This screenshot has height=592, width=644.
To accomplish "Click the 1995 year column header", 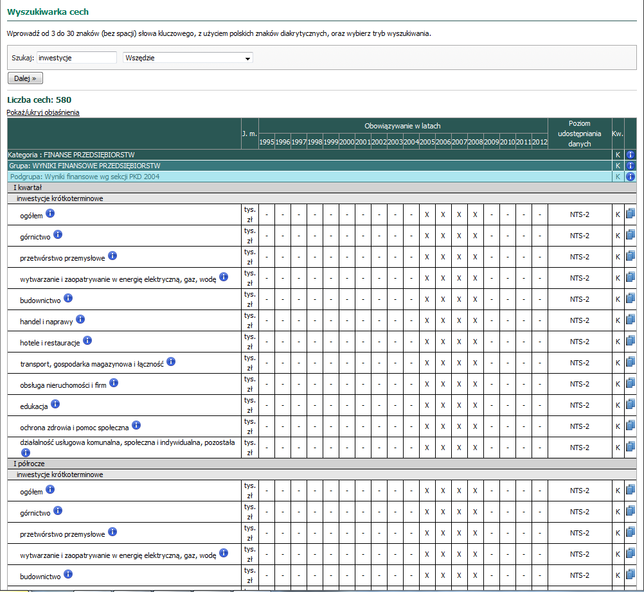I will [x=267, y=141].
